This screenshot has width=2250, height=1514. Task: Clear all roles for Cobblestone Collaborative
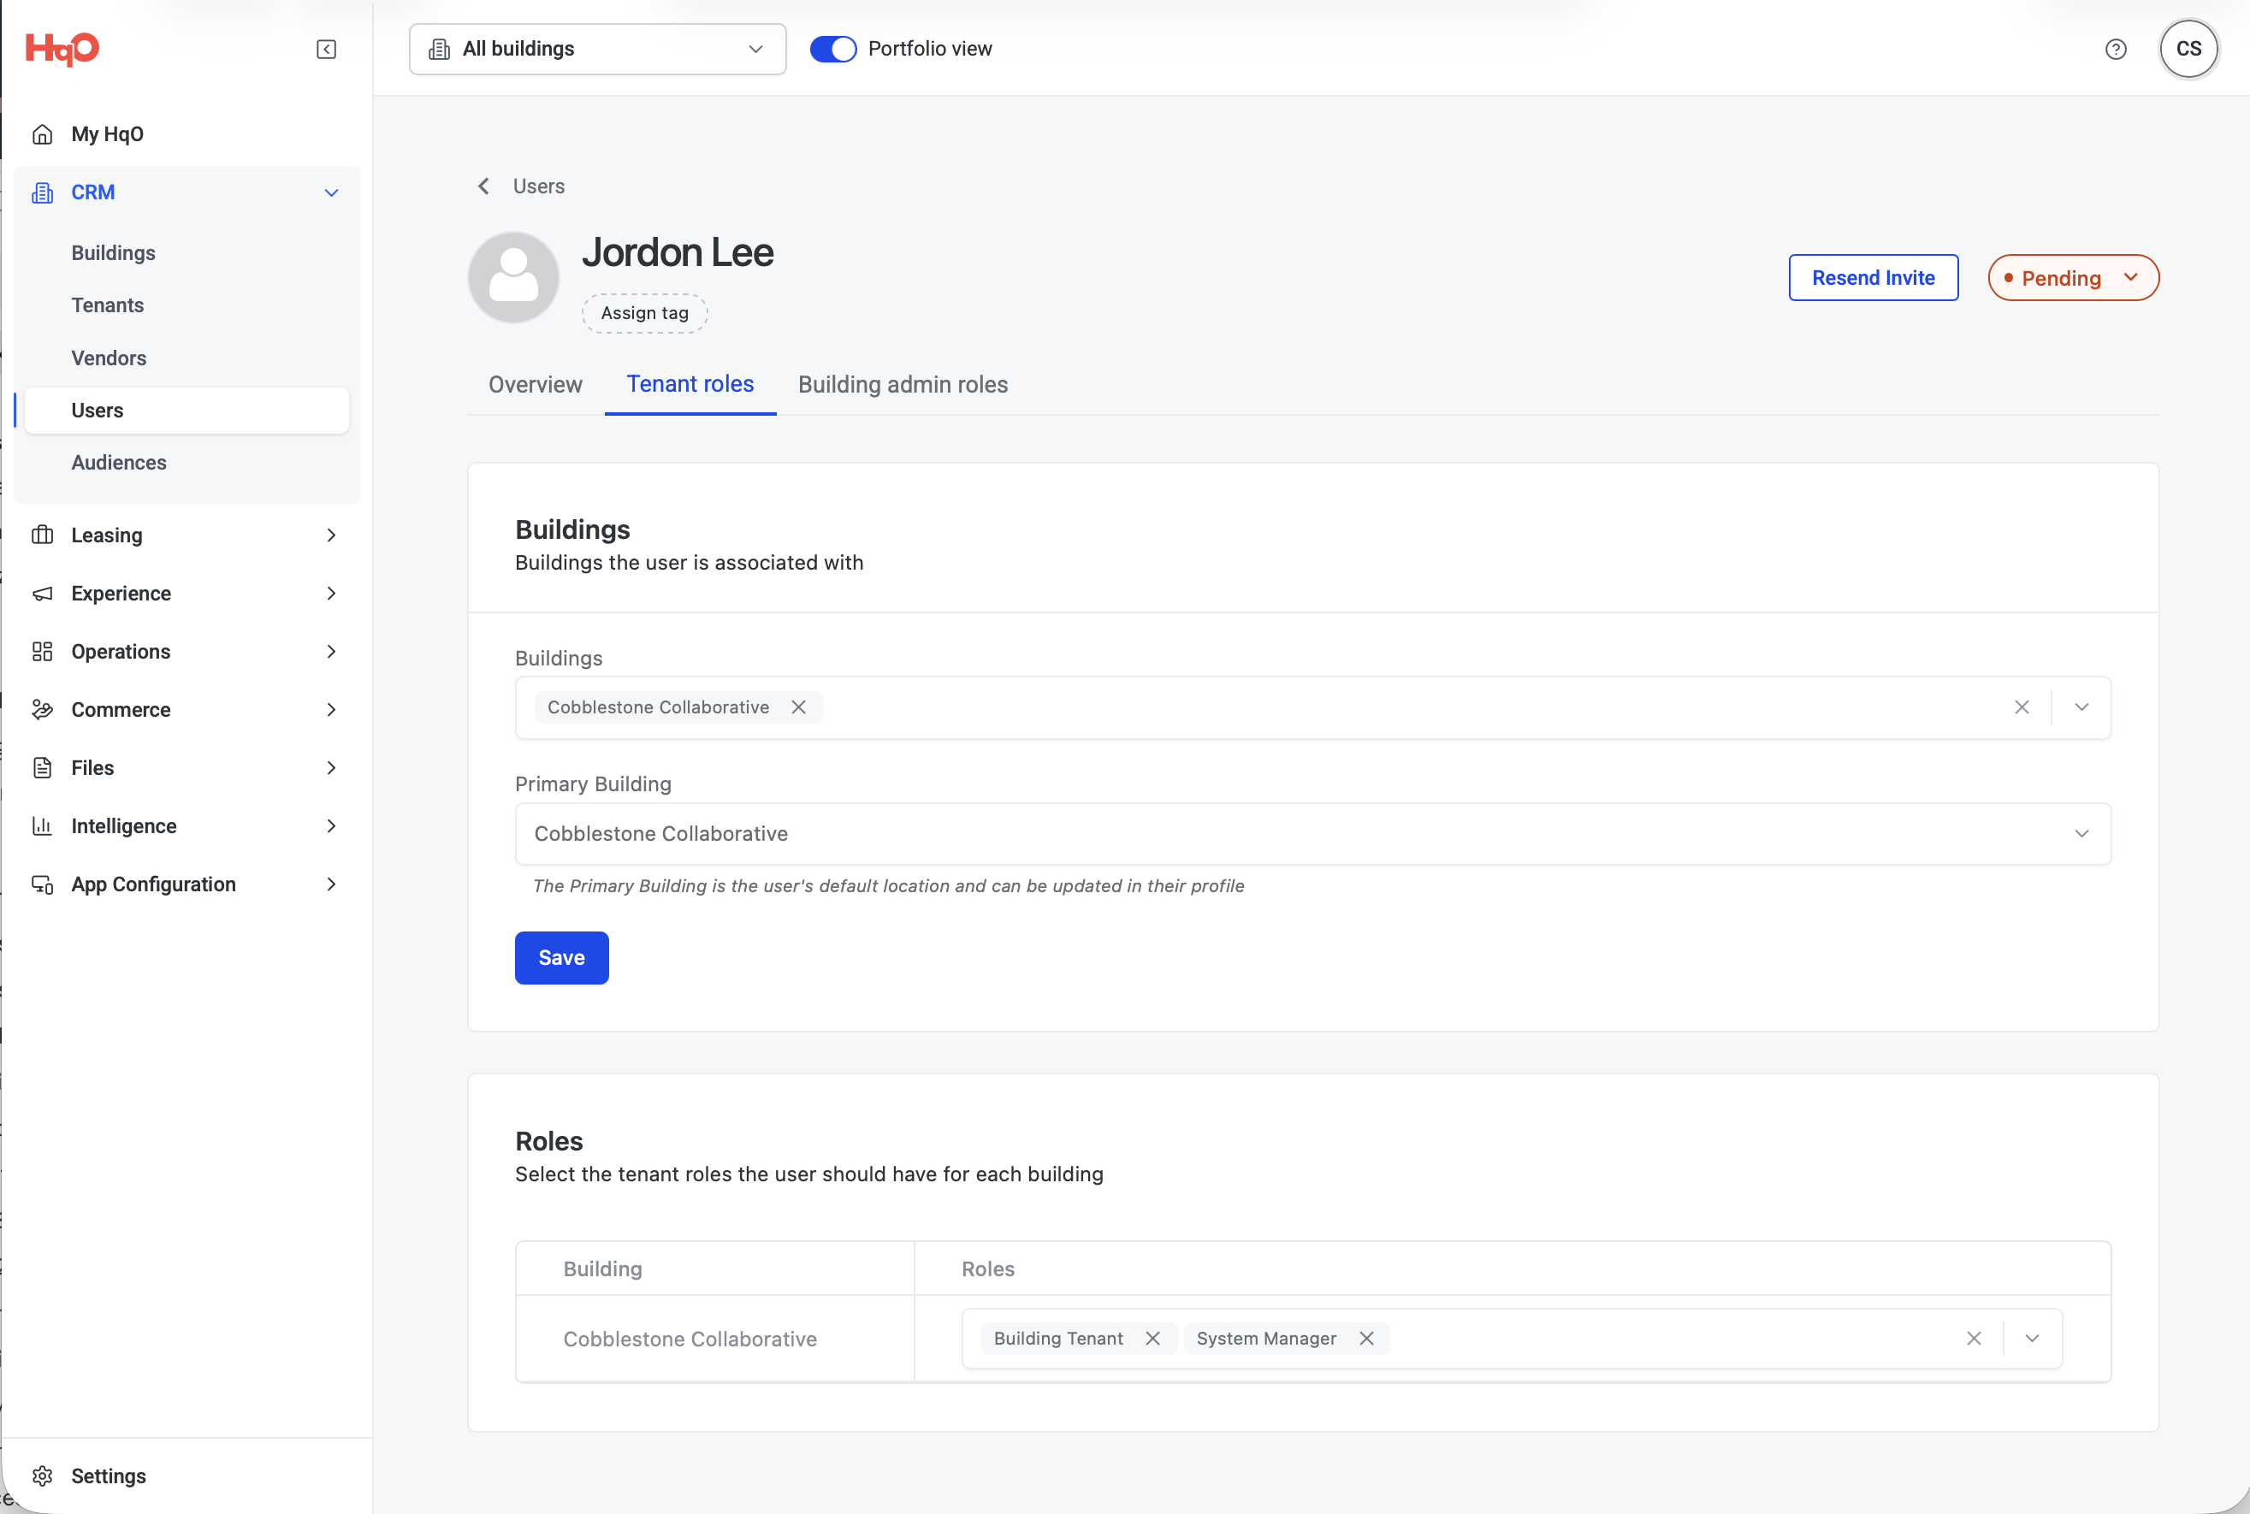[1974, 1339]
